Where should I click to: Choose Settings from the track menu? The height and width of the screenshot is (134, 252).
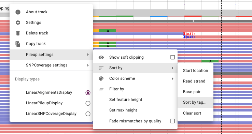[51, 23]
